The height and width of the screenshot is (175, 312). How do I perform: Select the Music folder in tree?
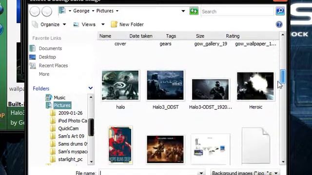tap(59, 98)
